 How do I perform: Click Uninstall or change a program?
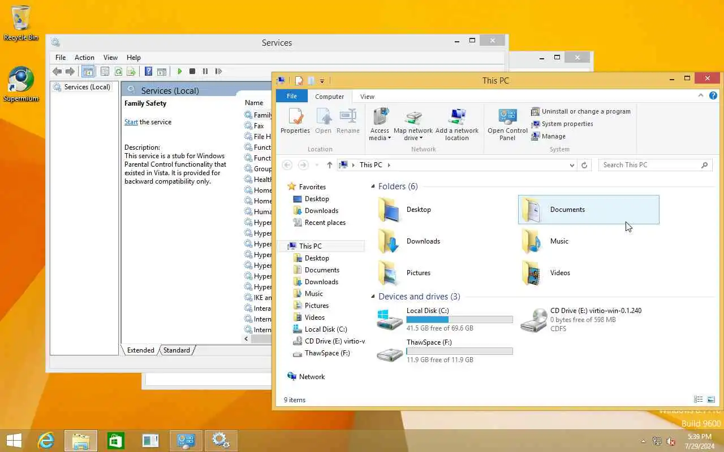pyautogui.click(x=580, y=111)
